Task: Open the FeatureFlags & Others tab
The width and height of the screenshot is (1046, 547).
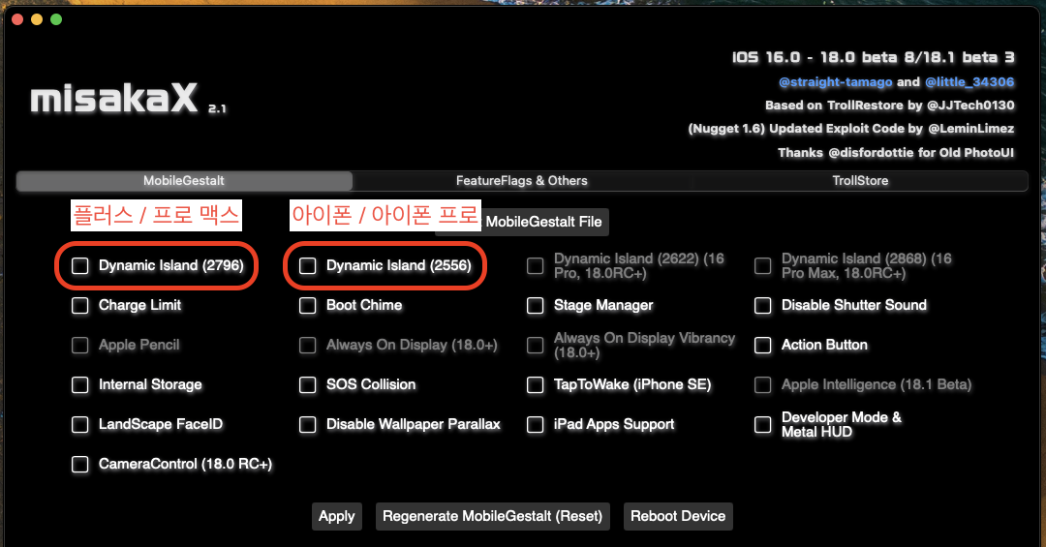Action: click(522, 181)
